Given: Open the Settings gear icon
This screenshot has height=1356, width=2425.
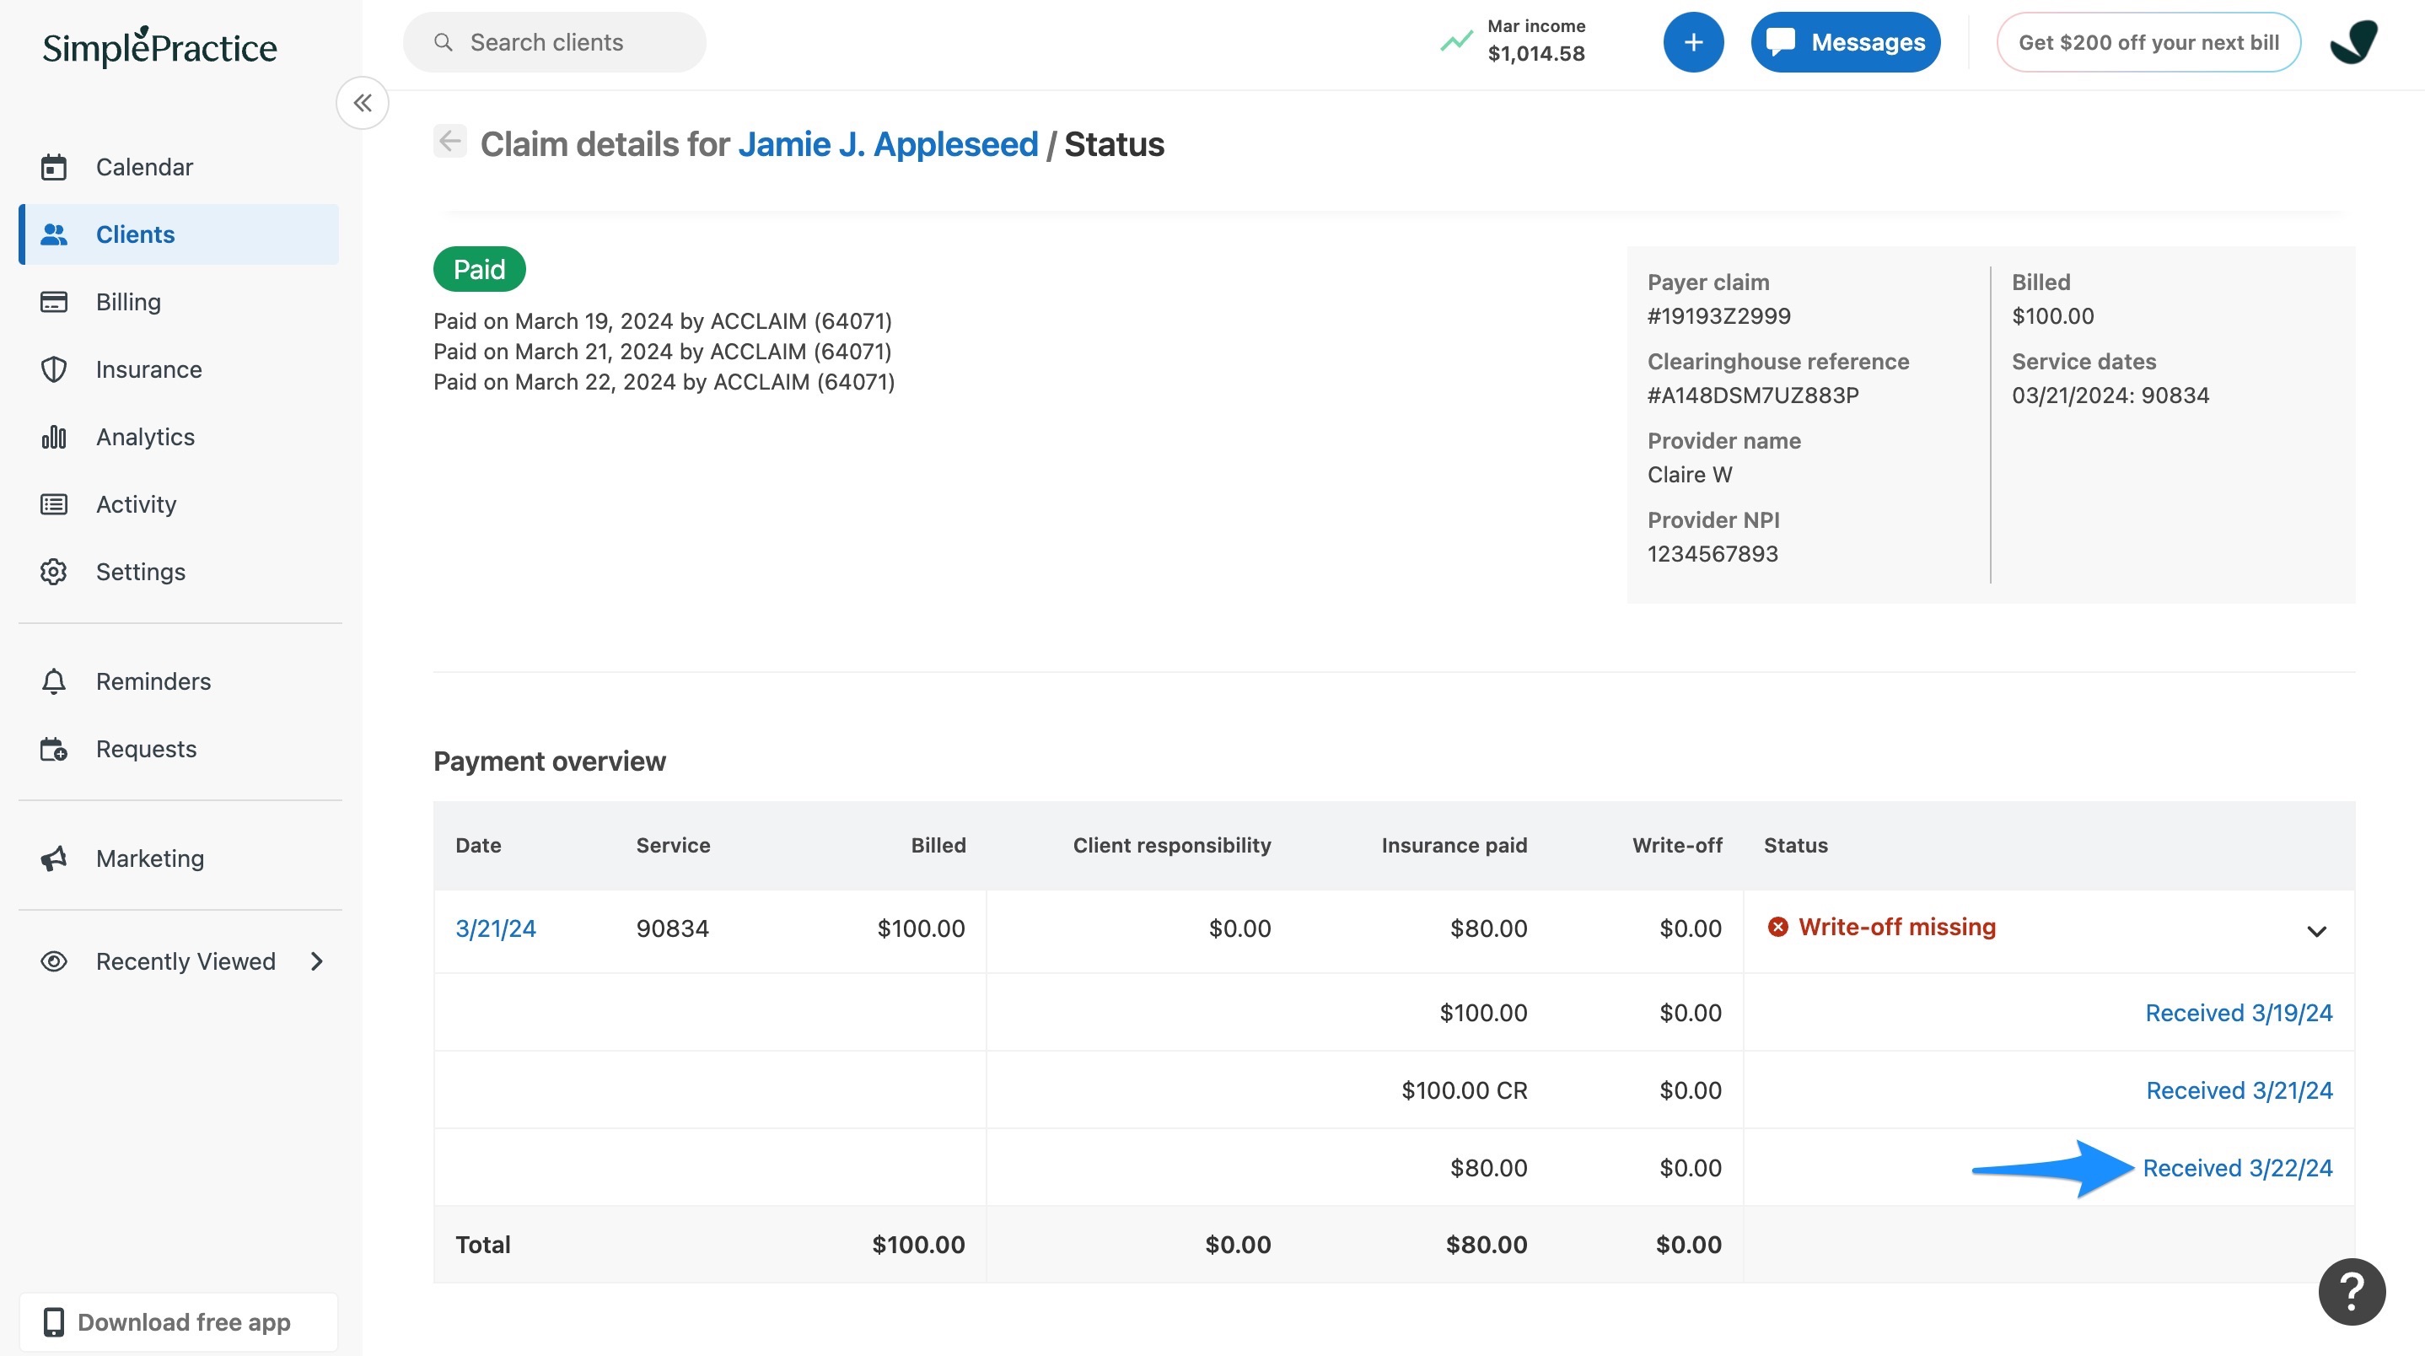Looking at the screenshot, I should 54,572.
